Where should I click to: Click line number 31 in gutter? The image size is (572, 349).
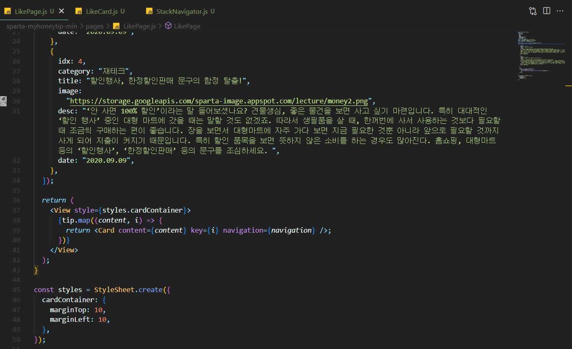pyautogui.click(x=16, y=111)
